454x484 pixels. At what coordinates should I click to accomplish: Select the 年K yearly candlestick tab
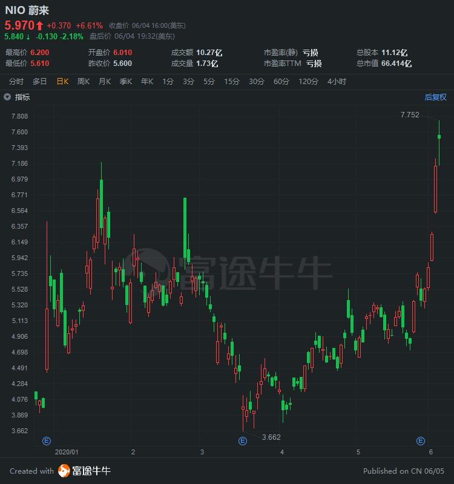click(147, 82)
